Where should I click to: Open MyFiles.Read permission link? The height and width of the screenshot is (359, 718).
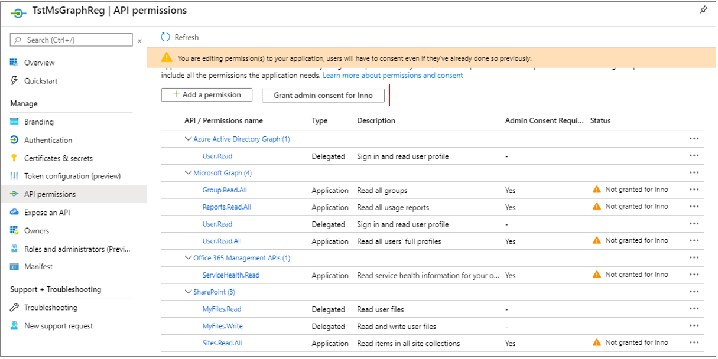[x=222, y=309]
